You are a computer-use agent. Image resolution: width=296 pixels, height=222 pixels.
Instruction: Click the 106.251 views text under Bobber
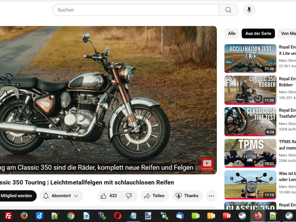pyautogui.click(x=287, y=98)
